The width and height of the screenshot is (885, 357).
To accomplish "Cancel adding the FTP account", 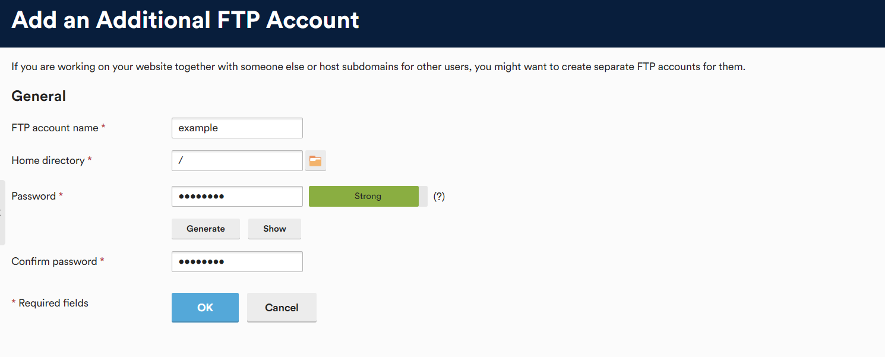I will (282, 308).
